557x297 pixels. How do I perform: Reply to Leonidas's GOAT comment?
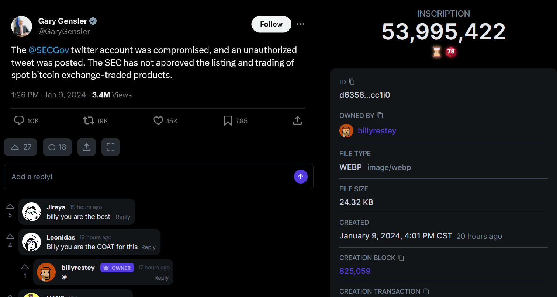(x=148, y=247)
